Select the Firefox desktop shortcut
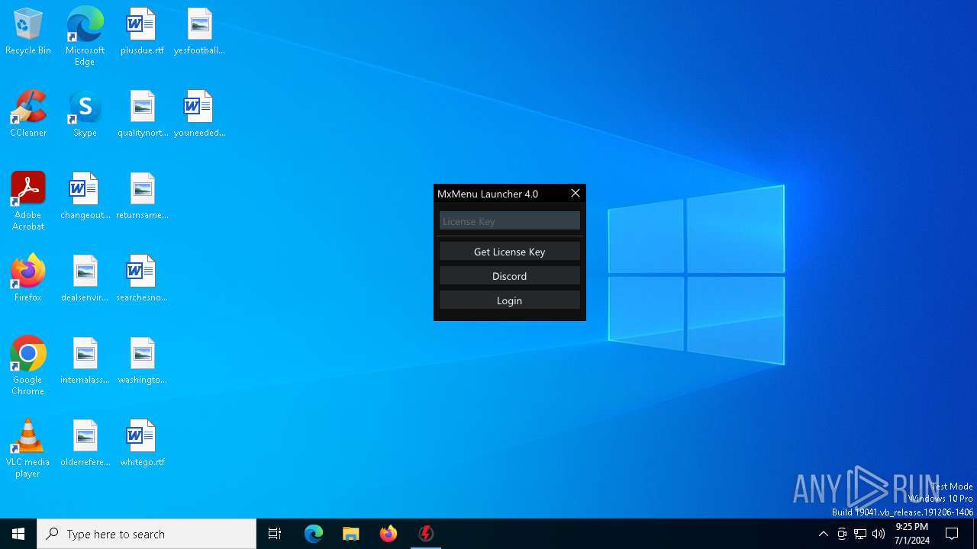 28,279
